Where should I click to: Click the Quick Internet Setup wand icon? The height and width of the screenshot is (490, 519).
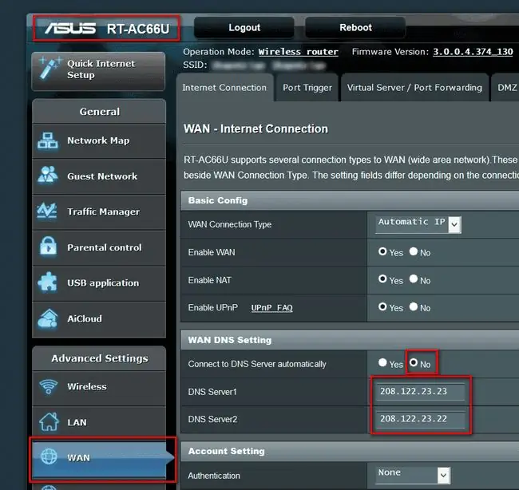point(50,68)
